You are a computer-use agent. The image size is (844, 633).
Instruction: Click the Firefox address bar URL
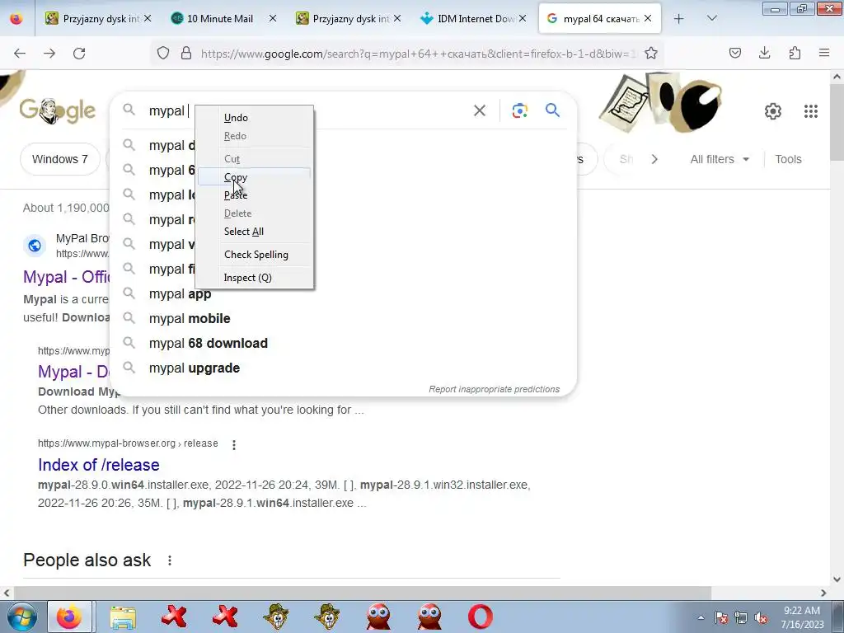(x=416, y=54)
